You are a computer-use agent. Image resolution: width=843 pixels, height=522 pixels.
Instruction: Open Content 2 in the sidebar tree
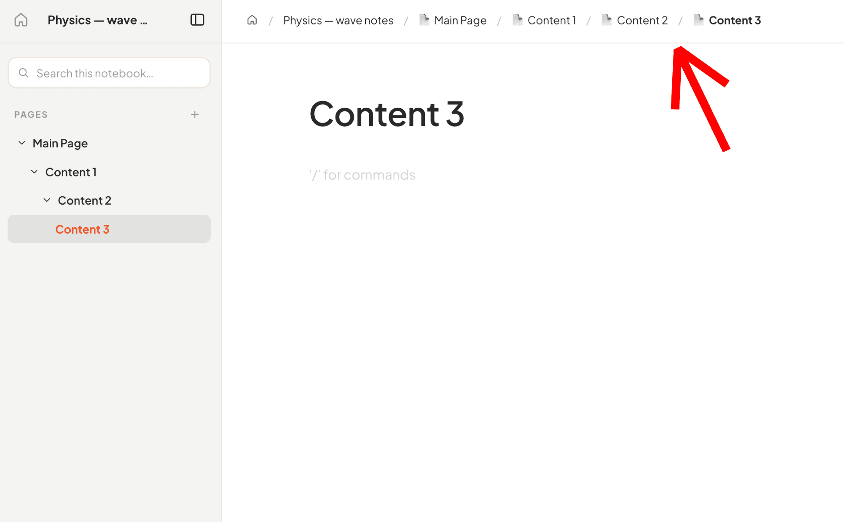click(x=84, y=200)
